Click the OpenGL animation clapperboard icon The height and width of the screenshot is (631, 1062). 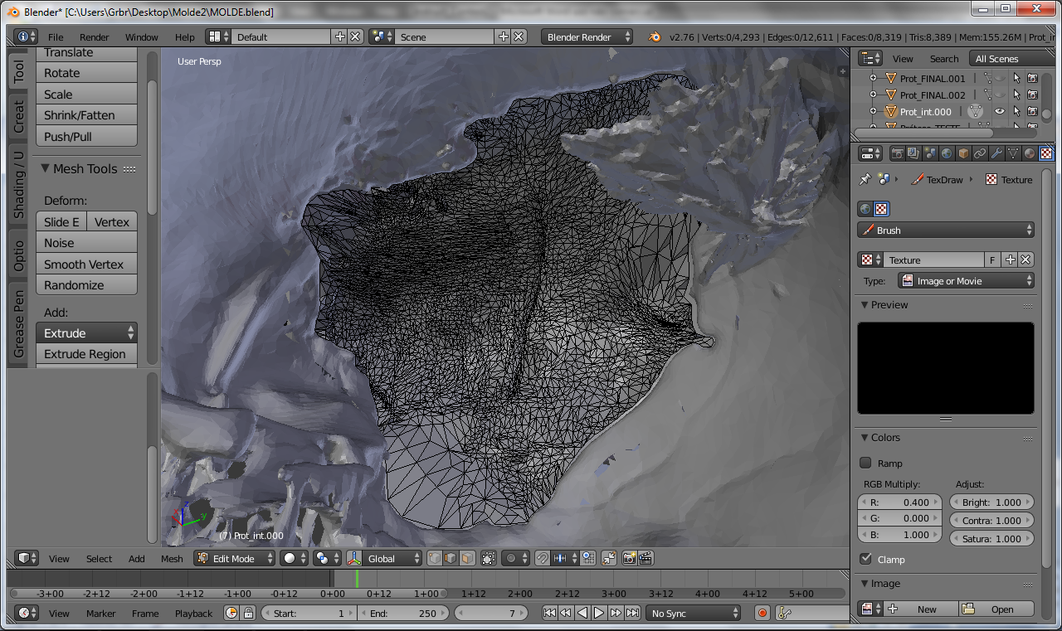tap(645, 558)
